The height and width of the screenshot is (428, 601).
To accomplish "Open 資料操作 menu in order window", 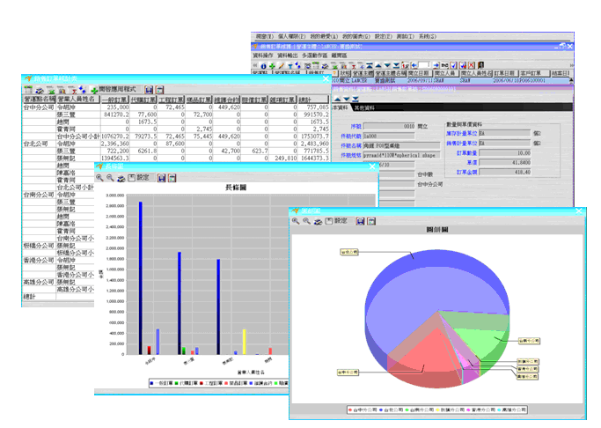I will (x=263, y=55).
